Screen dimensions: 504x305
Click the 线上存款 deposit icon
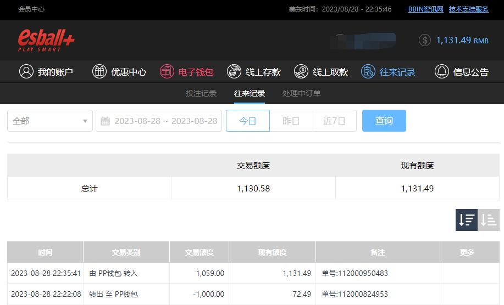[234, 71]
